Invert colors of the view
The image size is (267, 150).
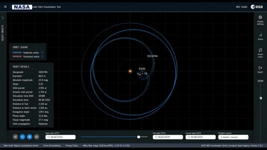click(x=260, y=53)
